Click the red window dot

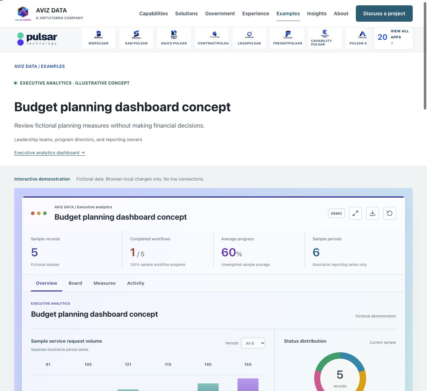[33, 213]
